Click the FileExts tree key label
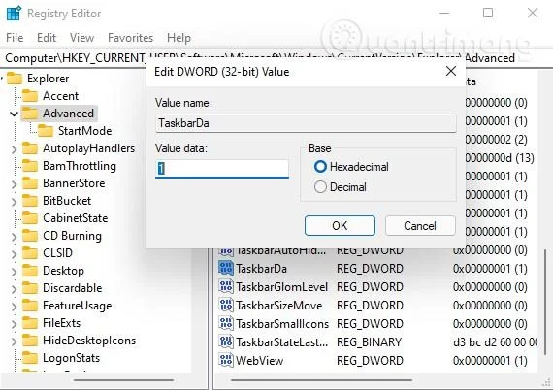Viewport: 553px width, 390px height. [x=62, y=323]
